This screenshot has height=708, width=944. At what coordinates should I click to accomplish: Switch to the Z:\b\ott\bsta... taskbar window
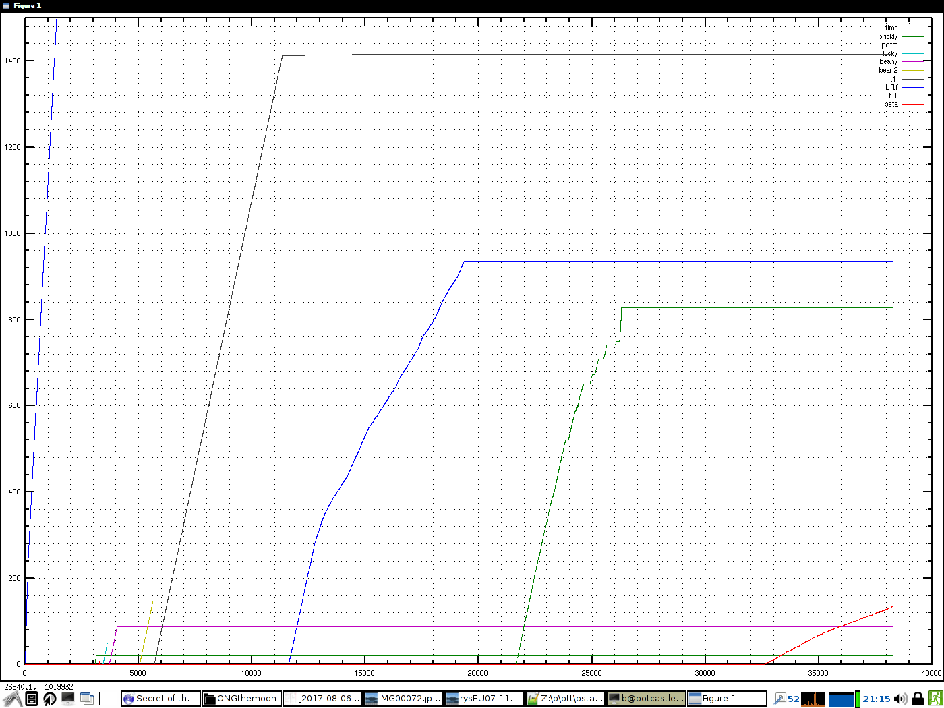pos(565,699)
